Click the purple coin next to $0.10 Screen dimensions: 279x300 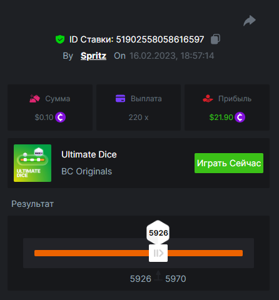[x=61, y=117]
